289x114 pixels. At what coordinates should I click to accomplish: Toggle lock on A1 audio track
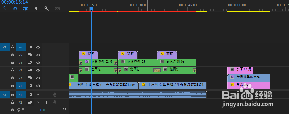(13, 95)
